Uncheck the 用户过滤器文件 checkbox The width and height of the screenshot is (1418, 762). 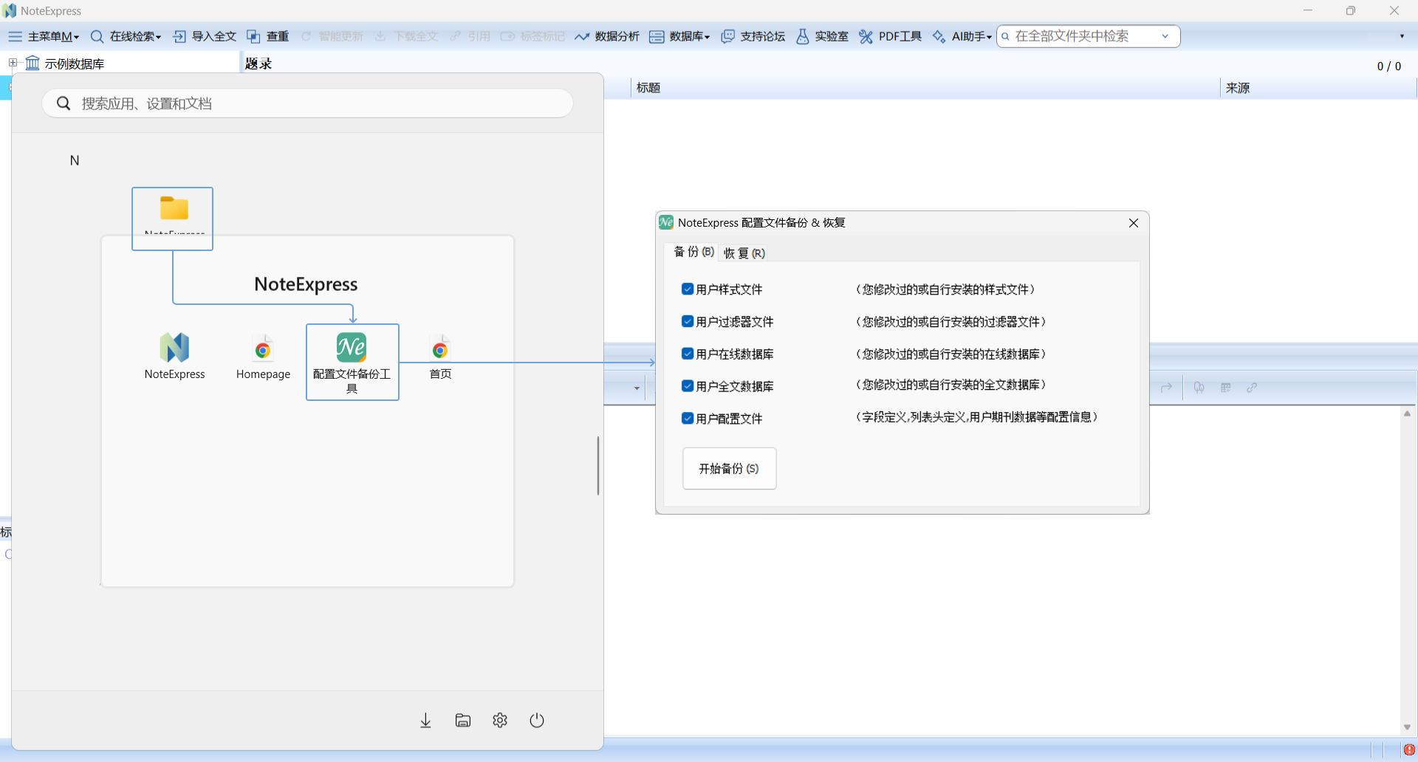click(688, 321)
